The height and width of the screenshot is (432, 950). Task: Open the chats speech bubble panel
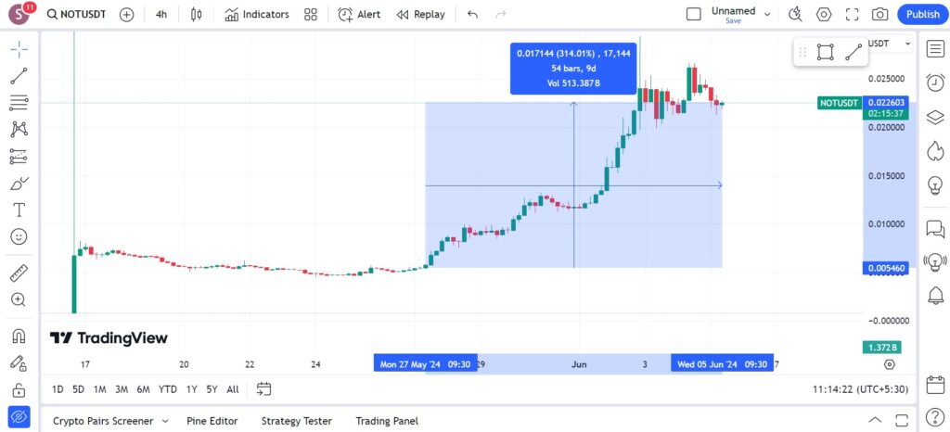click(935, 229)
